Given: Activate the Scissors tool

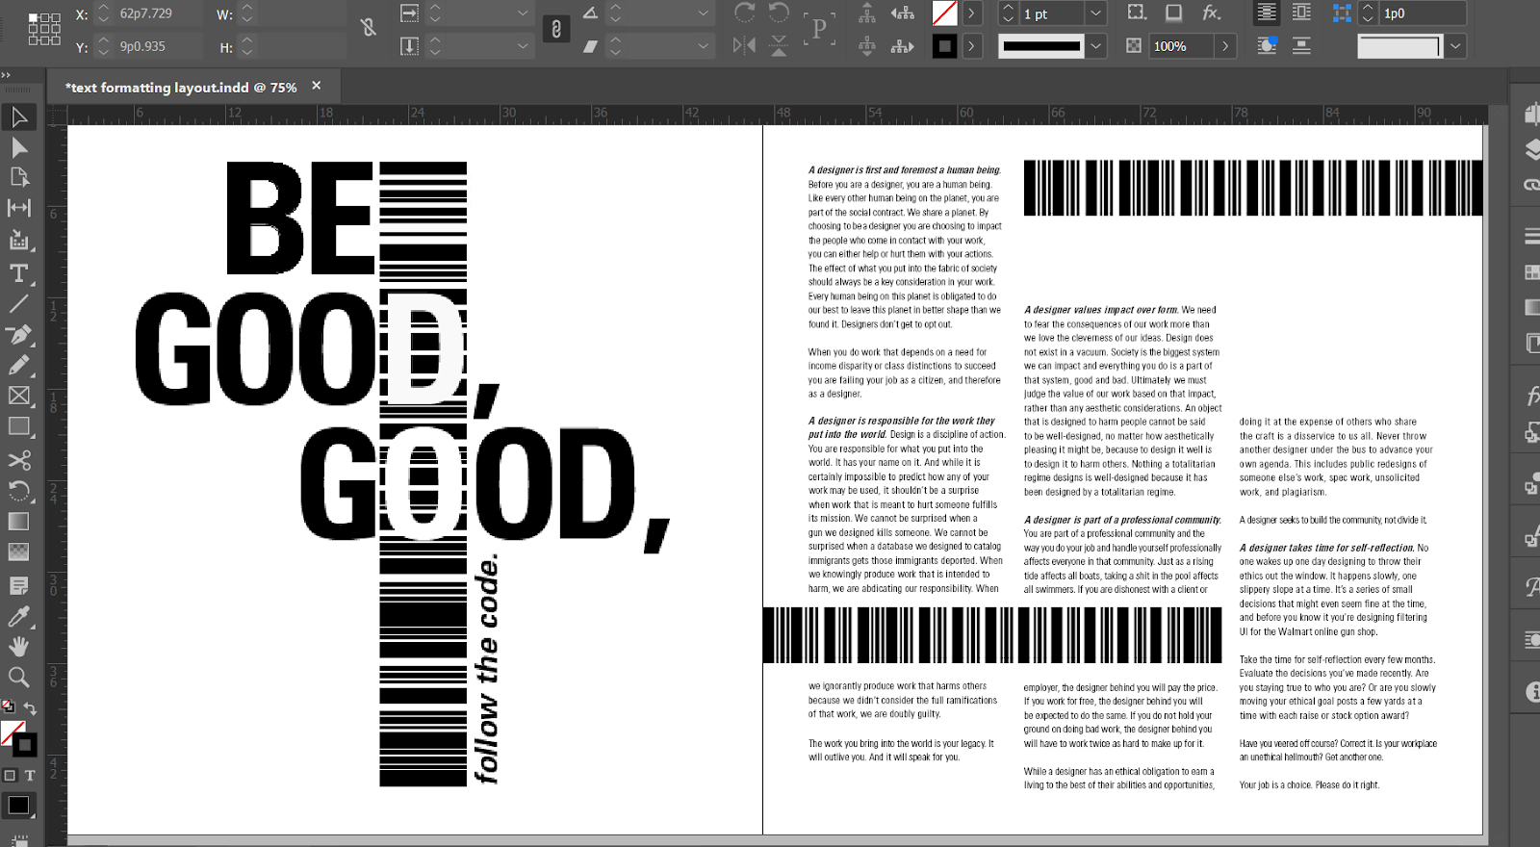Looking at the screenshot, I should click(18, 460).
